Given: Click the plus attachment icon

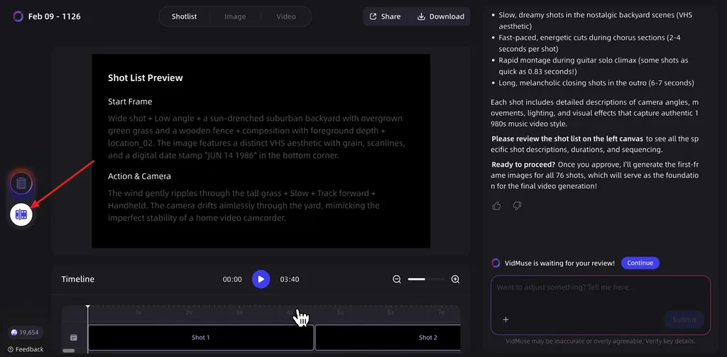Looking at the screenshot, I should click(x=505, y=319).
